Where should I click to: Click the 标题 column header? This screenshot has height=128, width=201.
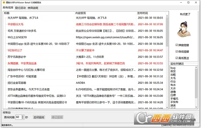pos(39,13)
